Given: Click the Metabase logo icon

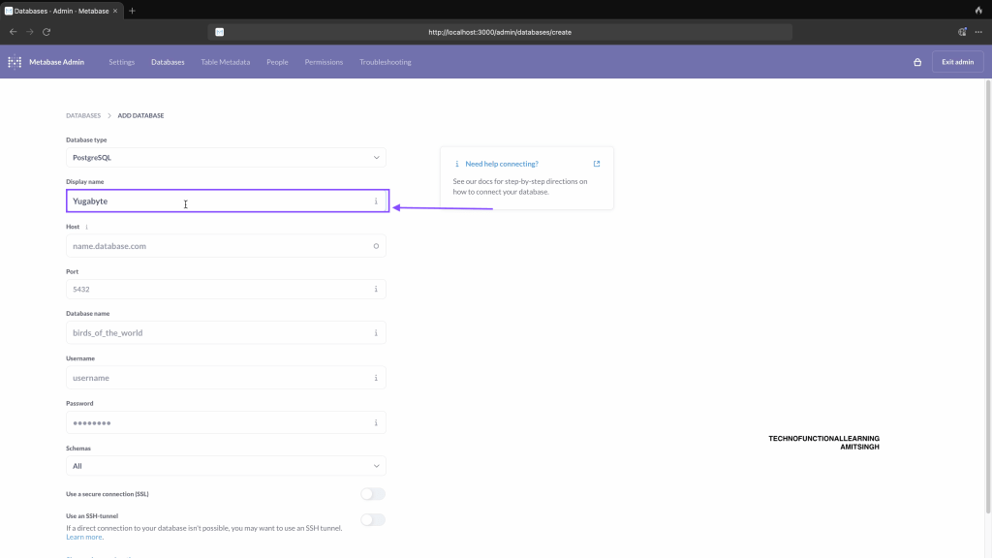Looking at the screenshot, I should point(15,62).
